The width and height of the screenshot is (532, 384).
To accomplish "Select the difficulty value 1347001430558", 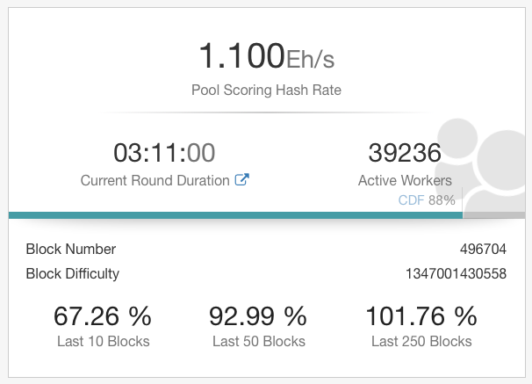I will 451,273.
